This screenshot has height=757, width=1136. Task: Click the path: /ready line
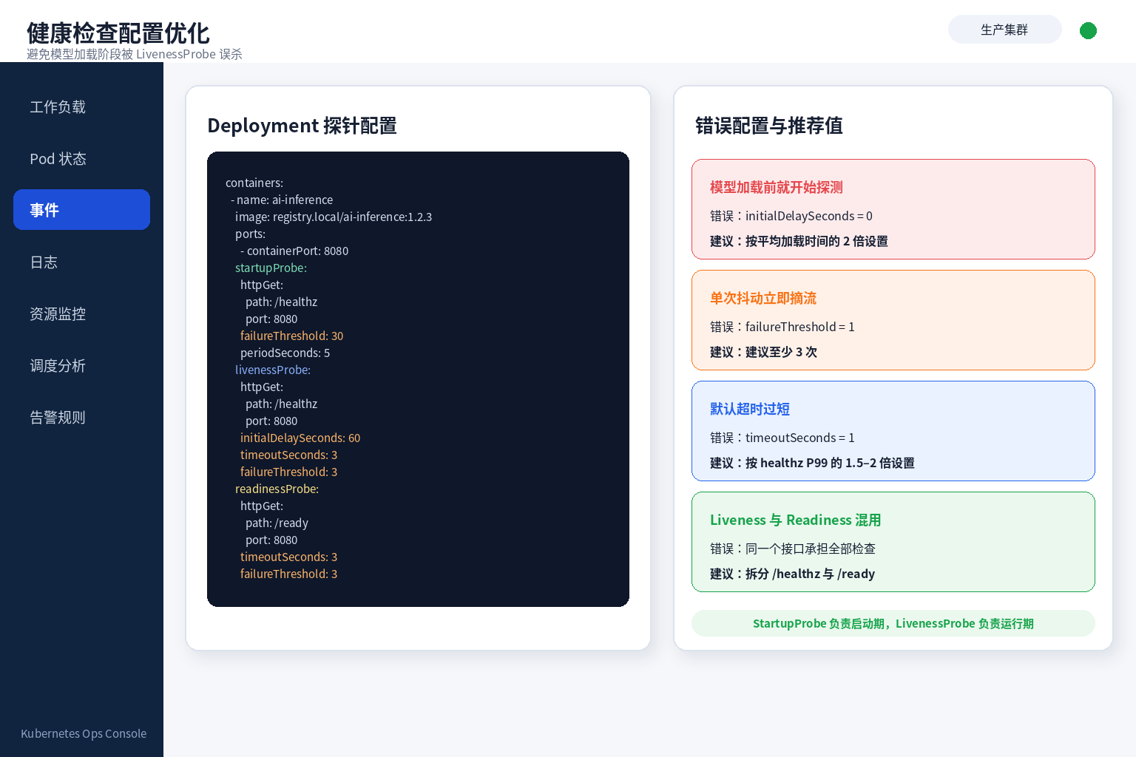coord(277,523)
